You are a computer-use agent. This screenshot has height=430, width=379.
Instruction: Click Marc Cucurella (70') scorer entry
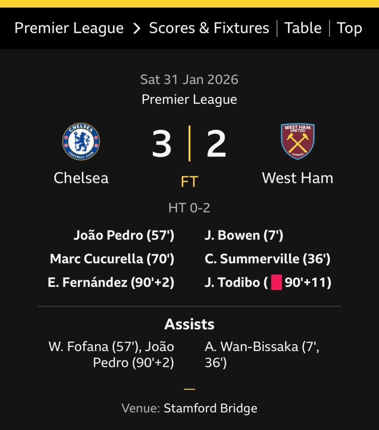pos(112,259)
